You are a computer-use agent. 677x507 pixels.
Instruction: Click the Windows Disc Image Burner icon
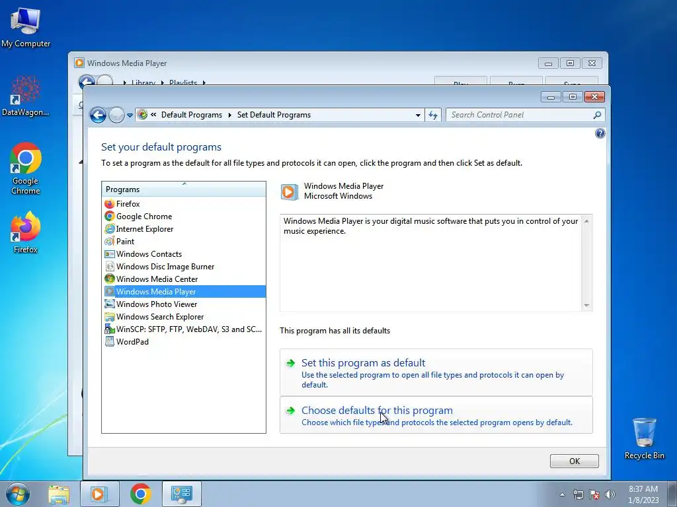tap(110, 266)
